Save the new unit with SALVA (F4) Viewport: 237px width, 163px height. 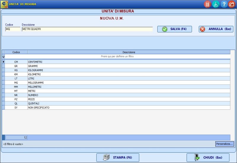click(x=174, y=29)
